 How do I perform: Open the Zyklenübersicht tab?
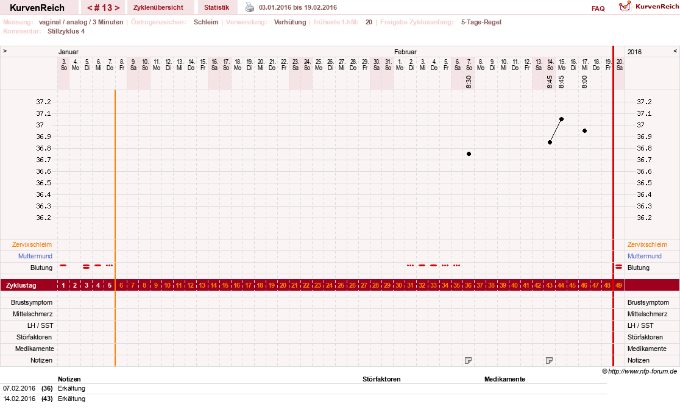(158, 7)
